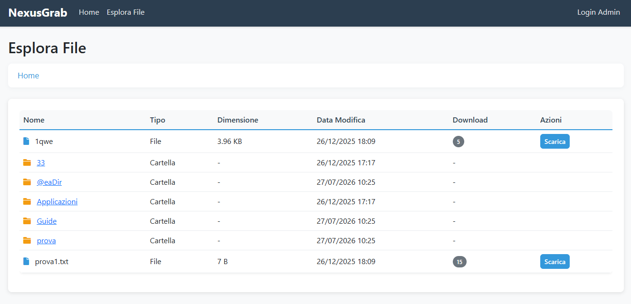Click the Tipo column header

[x=158, y=120]
